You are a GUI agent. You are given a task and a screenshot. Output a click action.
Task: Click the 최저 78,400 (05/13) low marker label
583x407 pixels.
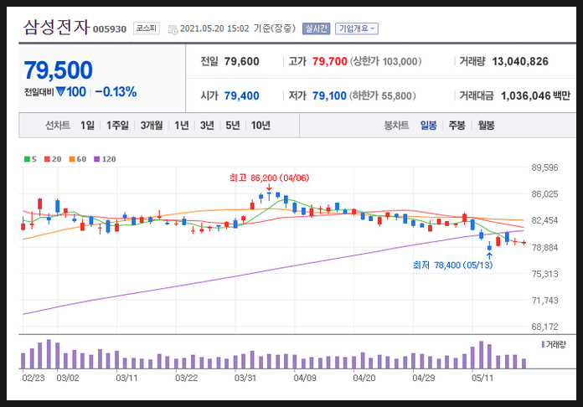coord(452,265)
